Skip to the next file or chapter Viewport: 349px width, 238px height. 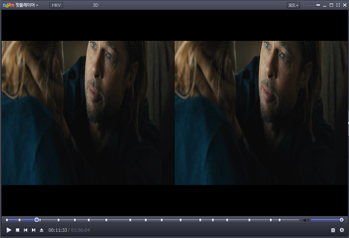(34, 230)
